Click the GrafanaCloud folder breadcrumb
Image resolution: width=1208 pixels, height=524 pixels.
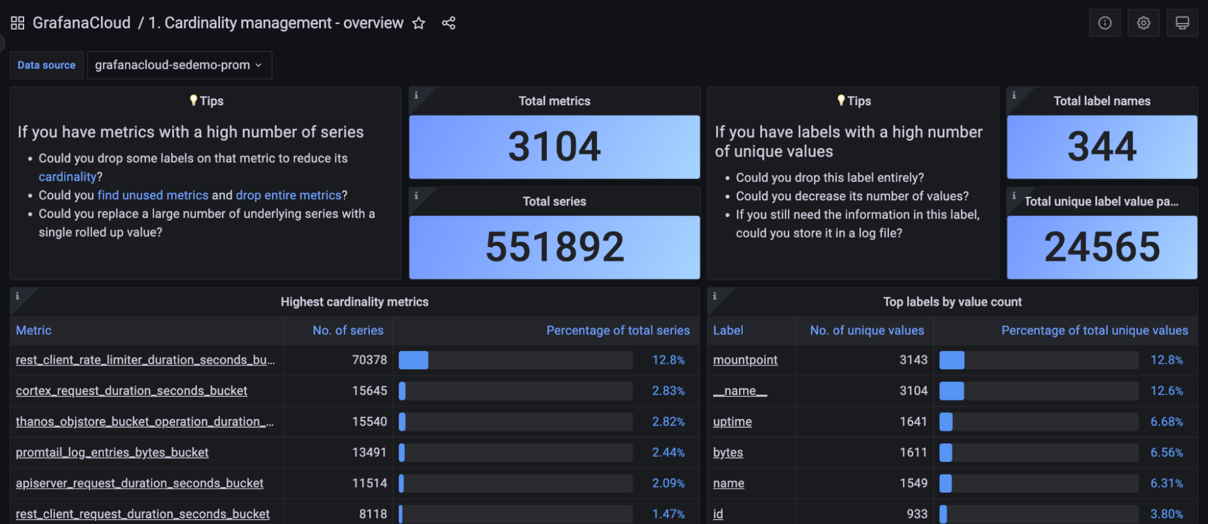pyautogui.click(x=82, y=23)
